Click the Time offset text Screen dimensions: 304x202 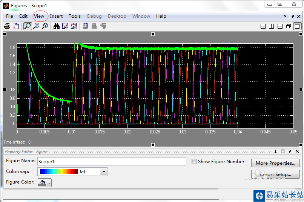[17, 142]
